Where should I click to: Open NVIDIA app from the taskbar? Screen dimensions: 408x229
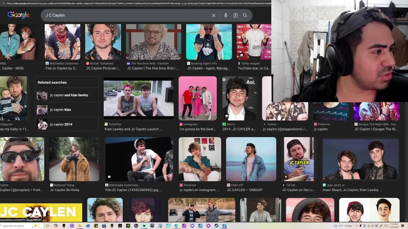tap(128, 226)
